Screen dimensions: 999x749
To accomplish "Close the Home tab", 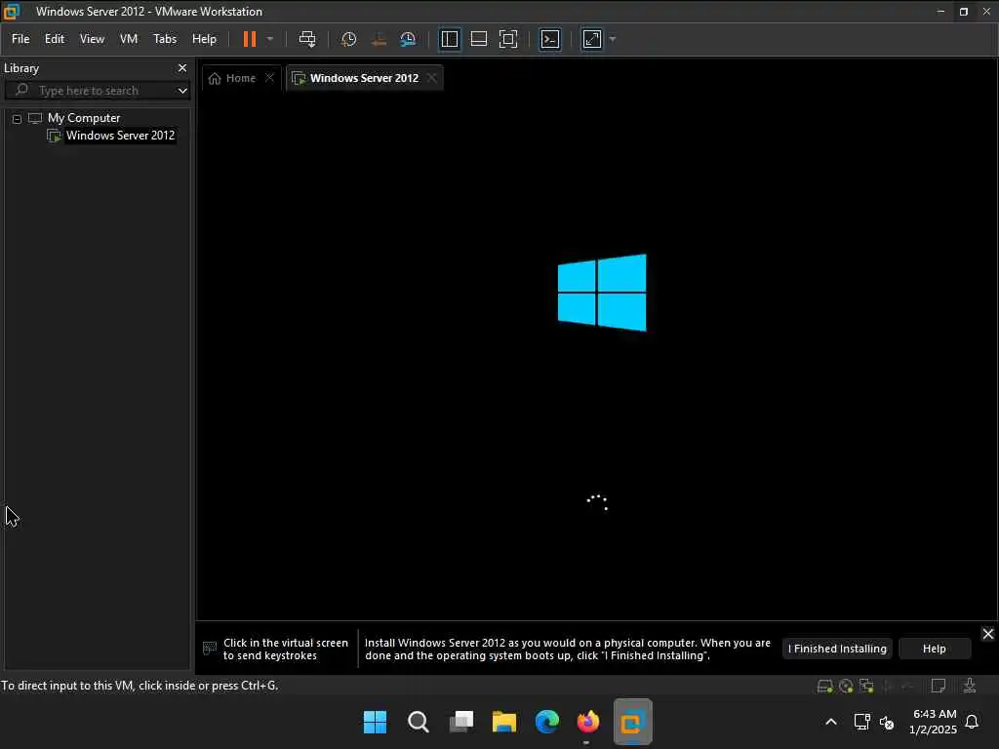I will coord(269,78).
